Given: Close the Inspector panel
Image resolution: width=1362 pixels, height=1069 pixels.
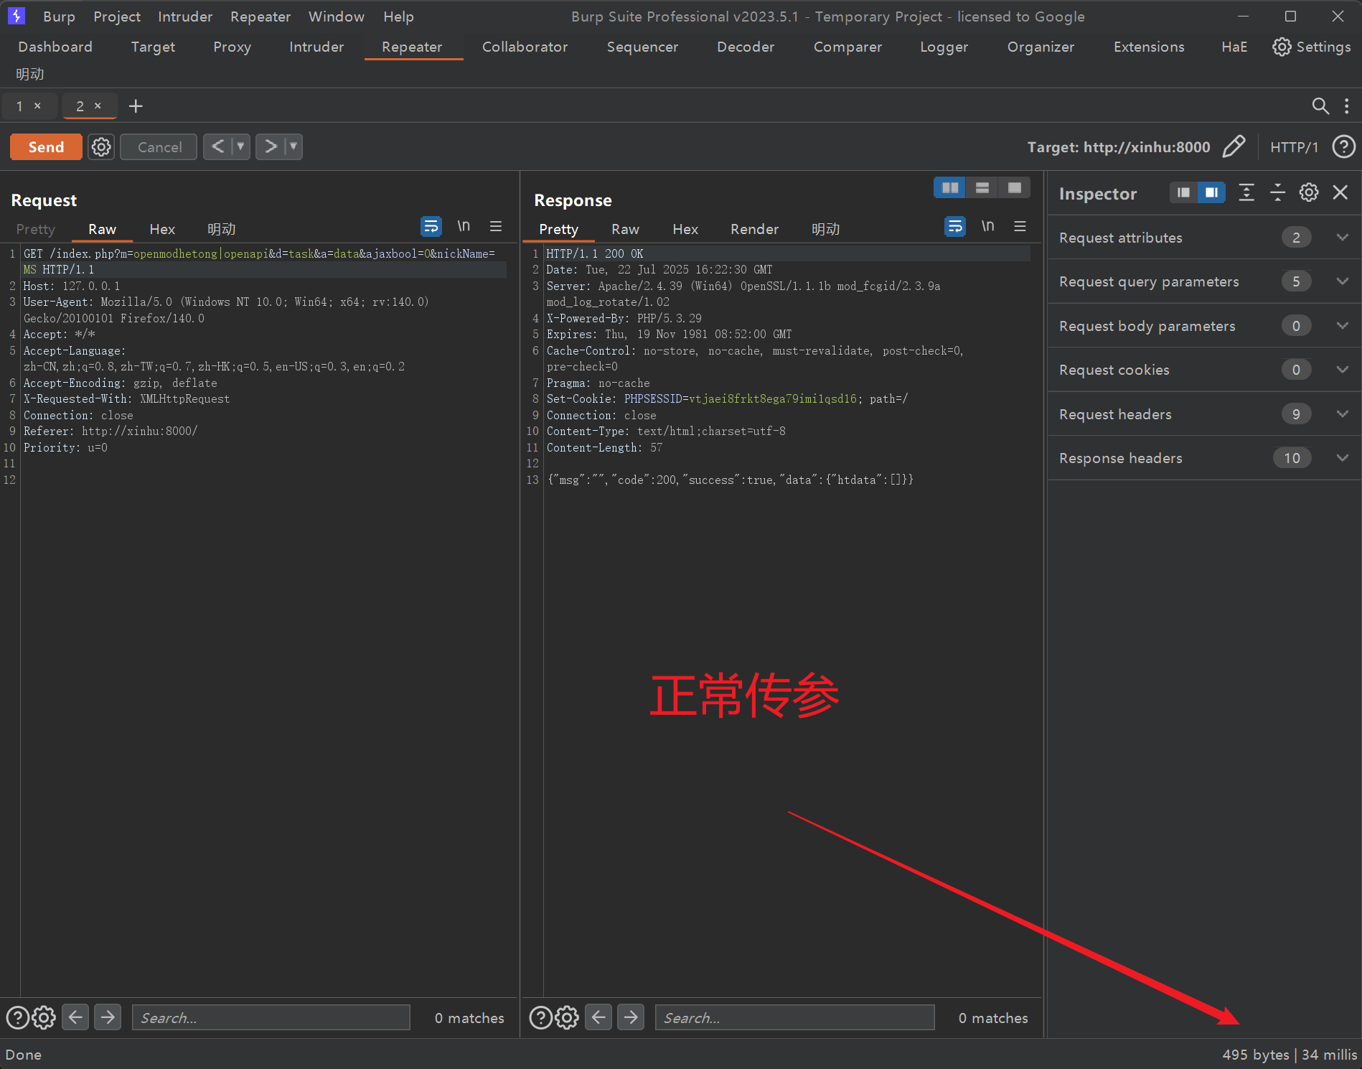Looking at the screenshot, I should pyautogui.click(x=1340, y=193).
